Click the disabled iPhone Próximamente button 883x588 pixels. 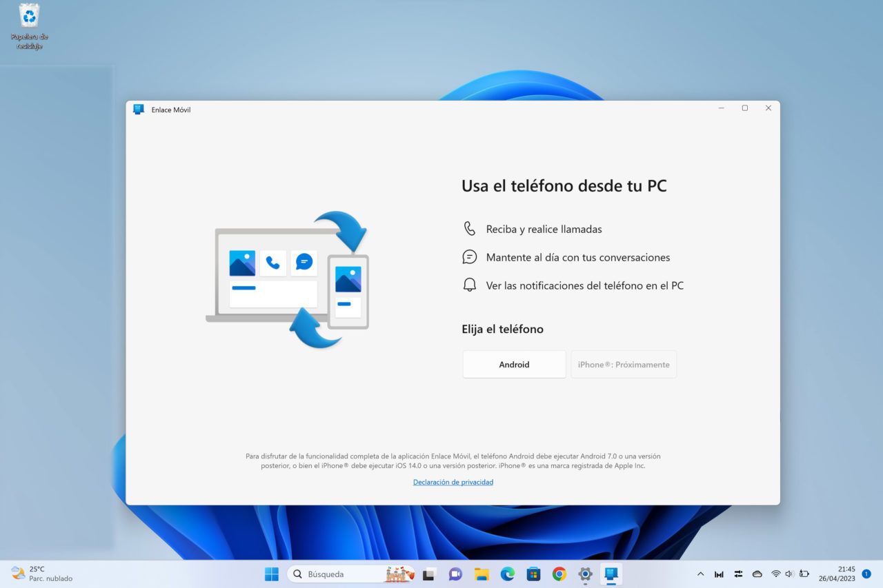624,364
